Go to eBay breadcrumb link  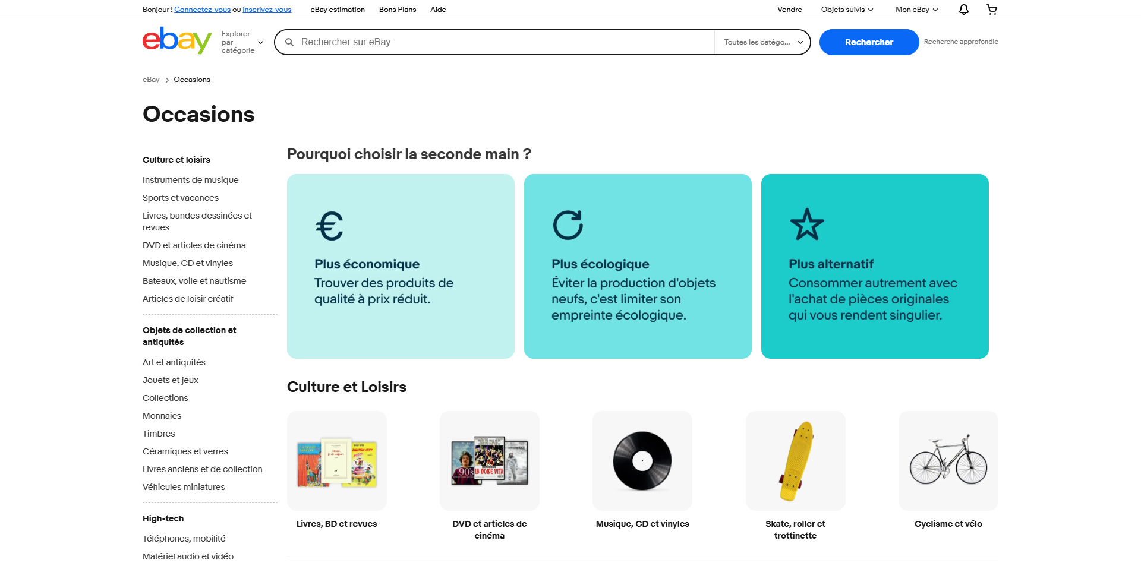tap(151, 80)
